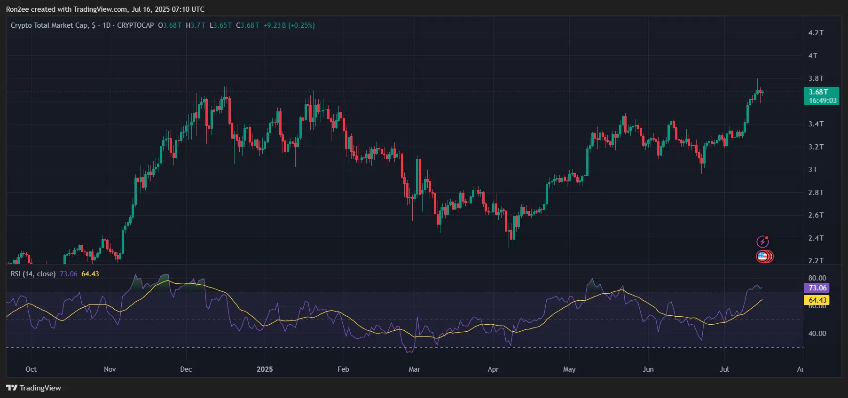Click the chart attribution header text

tap(105, 9)
